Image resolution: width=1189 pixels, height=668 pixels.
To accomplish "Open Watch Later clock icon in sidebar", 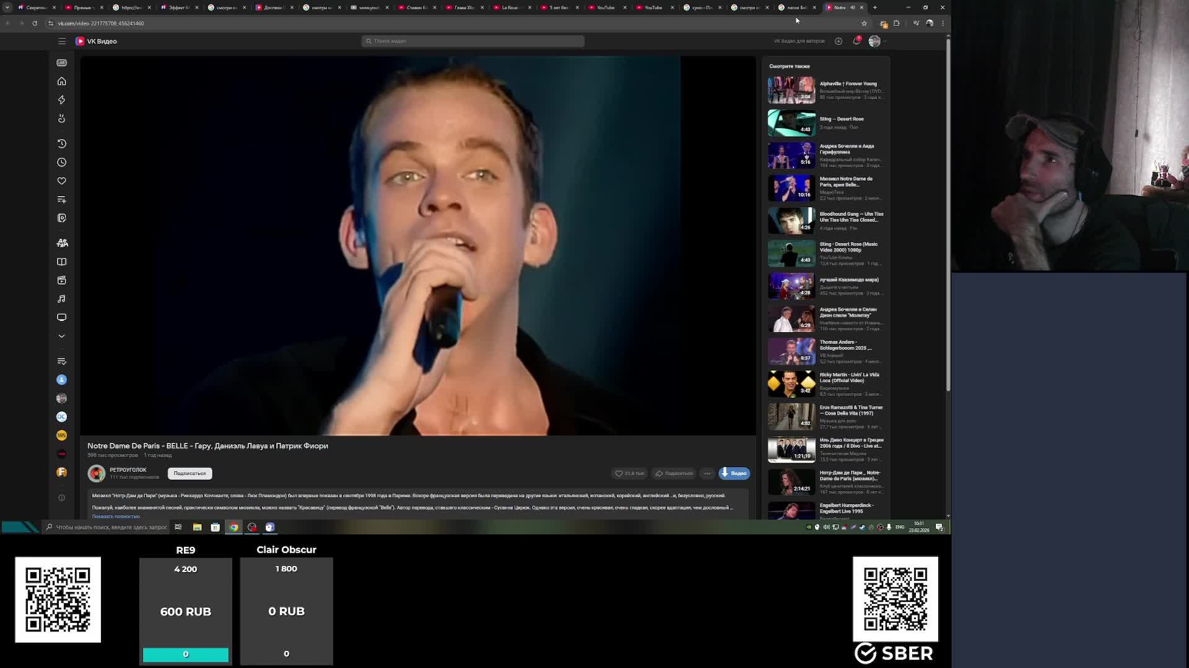I will click(x=62, y=162).
